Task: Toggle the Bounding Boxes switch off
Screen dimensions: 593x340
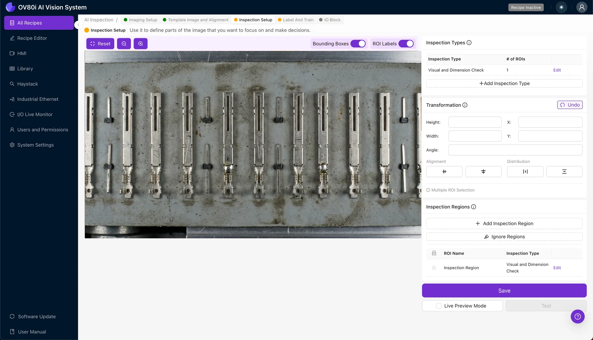Action: click(x=358, y=44)
